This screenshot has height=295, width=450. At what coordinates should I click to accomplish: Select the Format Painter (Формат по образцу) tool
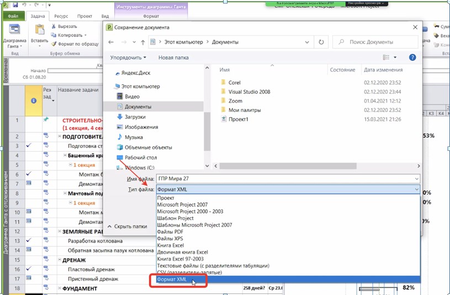point(54,44)
